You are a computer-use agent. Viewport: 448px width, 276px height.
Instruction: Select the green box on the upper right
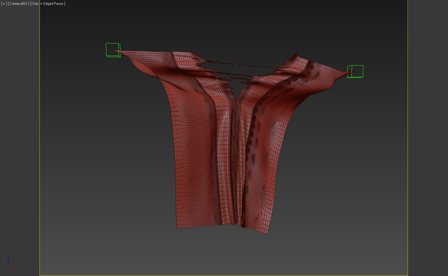coord(355,71)
